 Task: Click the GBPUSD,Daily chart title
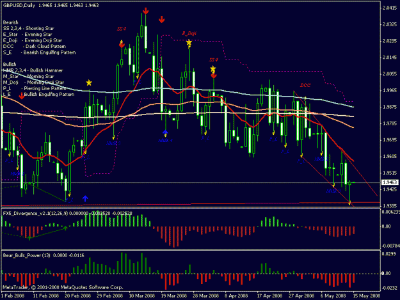coord(19,5)
